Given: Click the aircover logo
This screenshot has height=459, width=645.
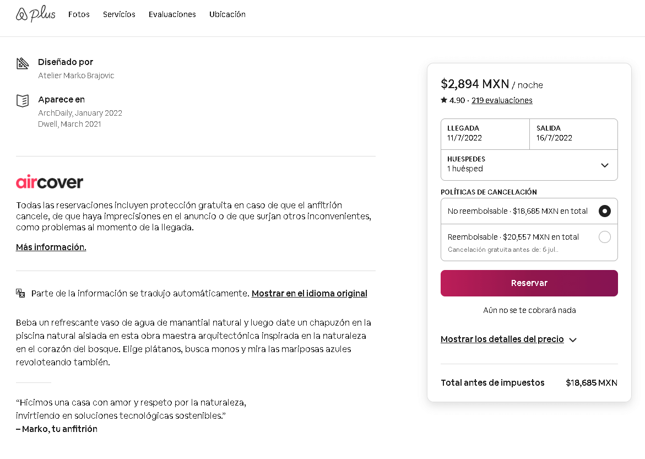Looking at the screenshot, I should [50, 182].
